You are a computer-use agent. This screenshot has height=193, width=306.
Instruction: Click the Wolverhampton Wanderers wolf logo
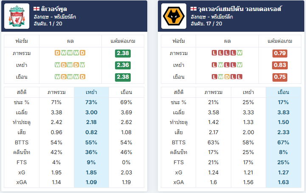174,16
